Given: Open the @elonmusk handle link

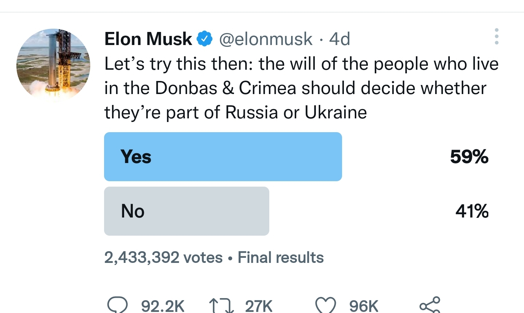Looking at the screenshot, I should tap(266, 39).
